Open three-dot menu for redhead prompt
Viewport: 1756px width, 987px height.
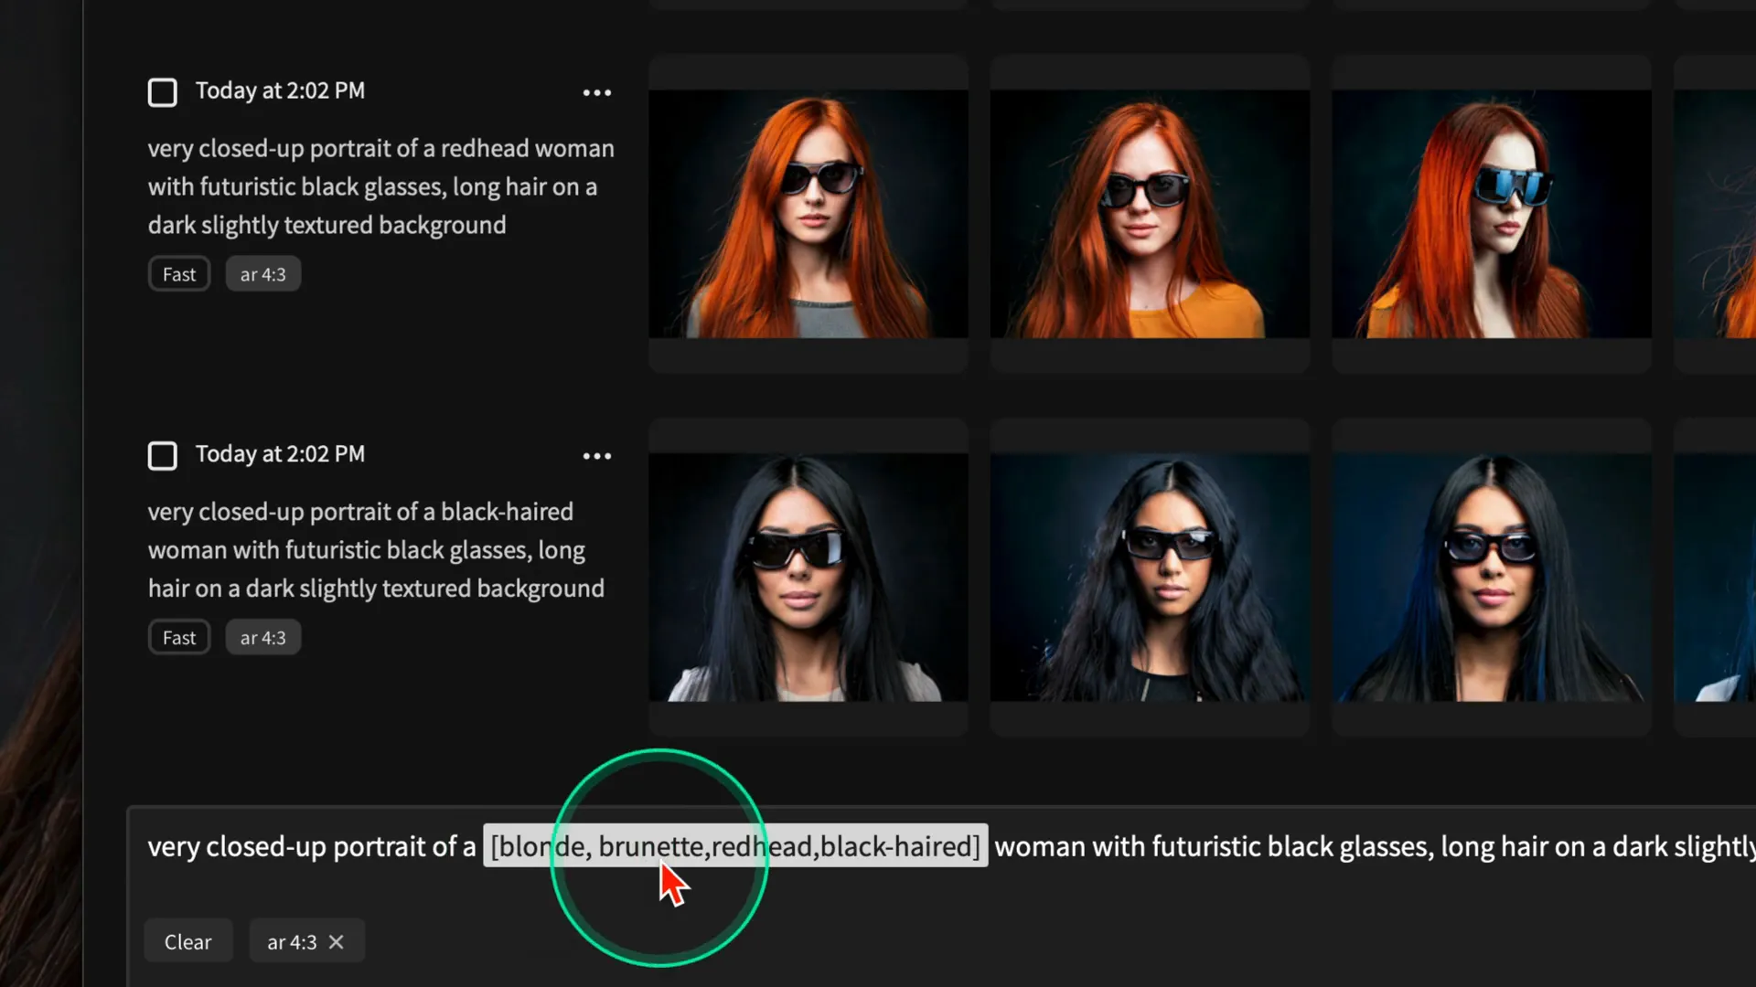point(596,92)
